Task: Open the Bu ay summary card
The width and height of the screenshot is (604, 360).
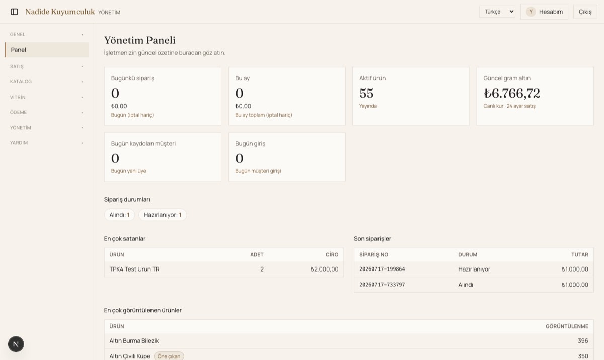Action: point(287,96)
